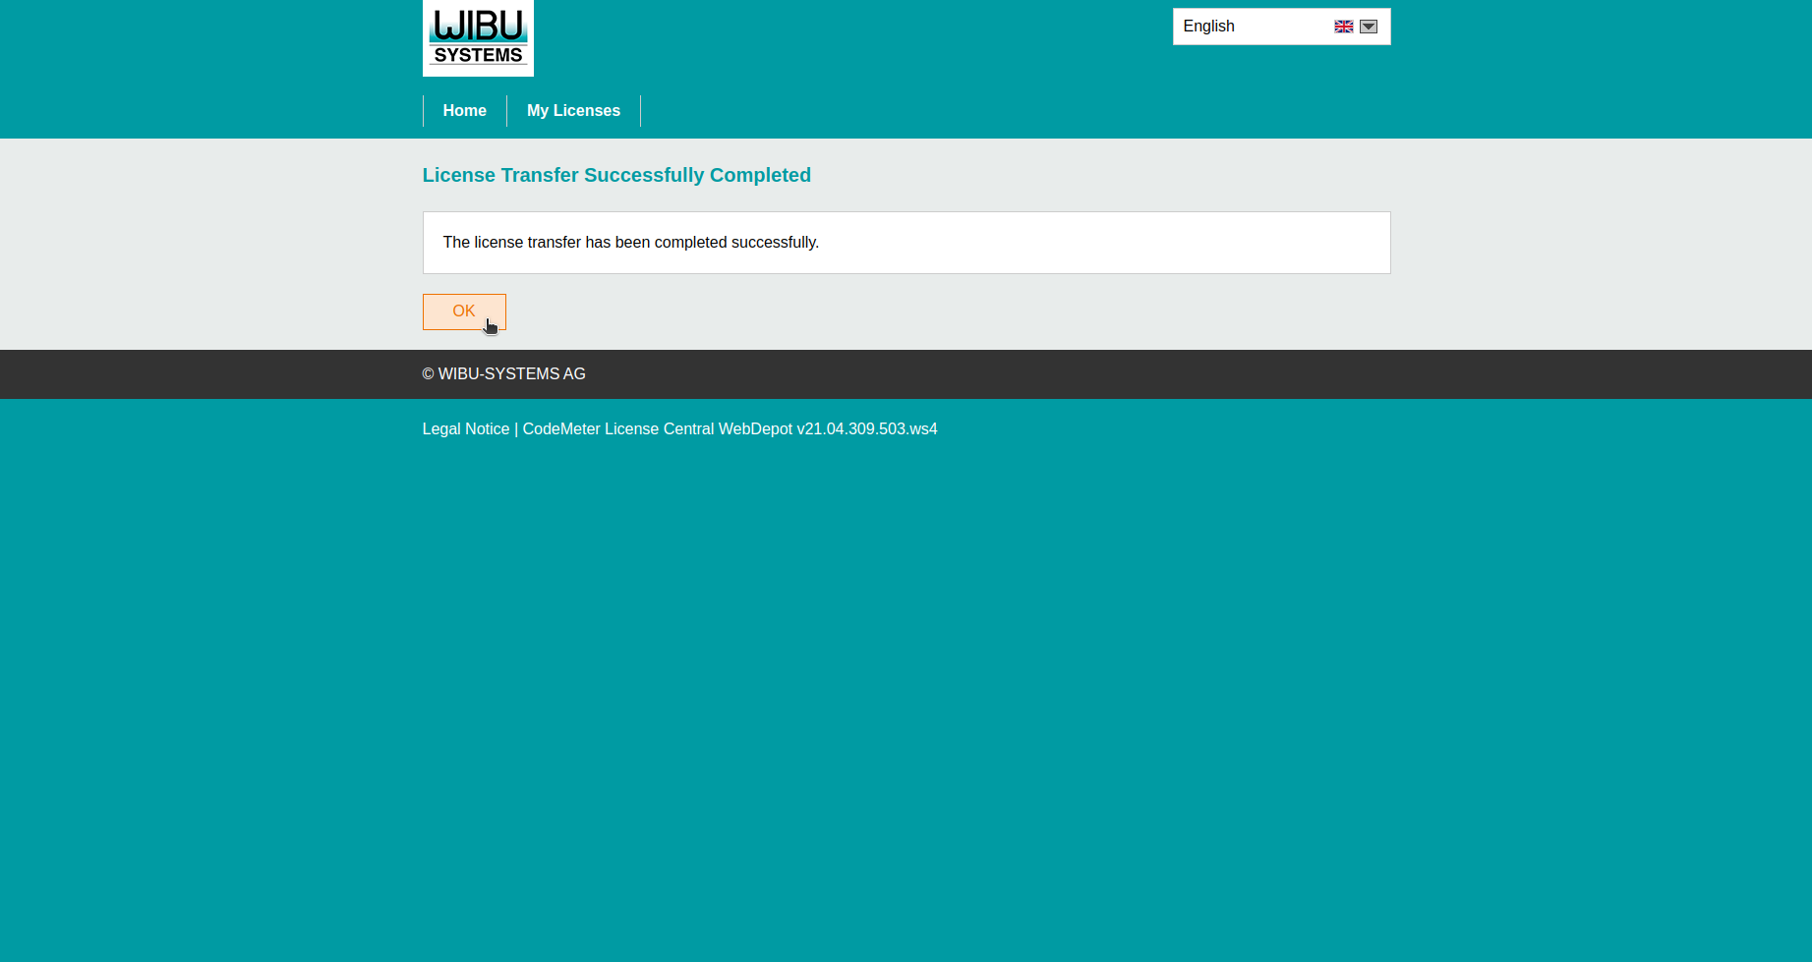Open the Legal Notice link
This screenshot has width=1812, height=962.
tap(466, 429)
